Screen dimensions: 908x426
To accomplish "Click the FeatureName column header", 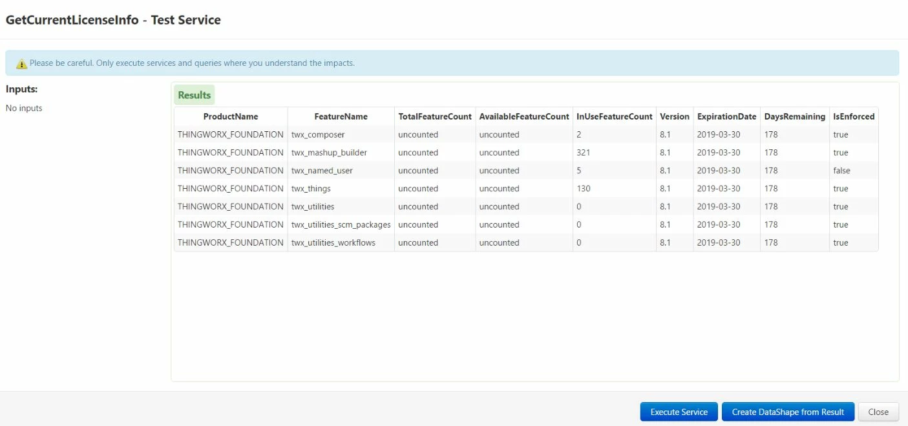I will (341, 116).
